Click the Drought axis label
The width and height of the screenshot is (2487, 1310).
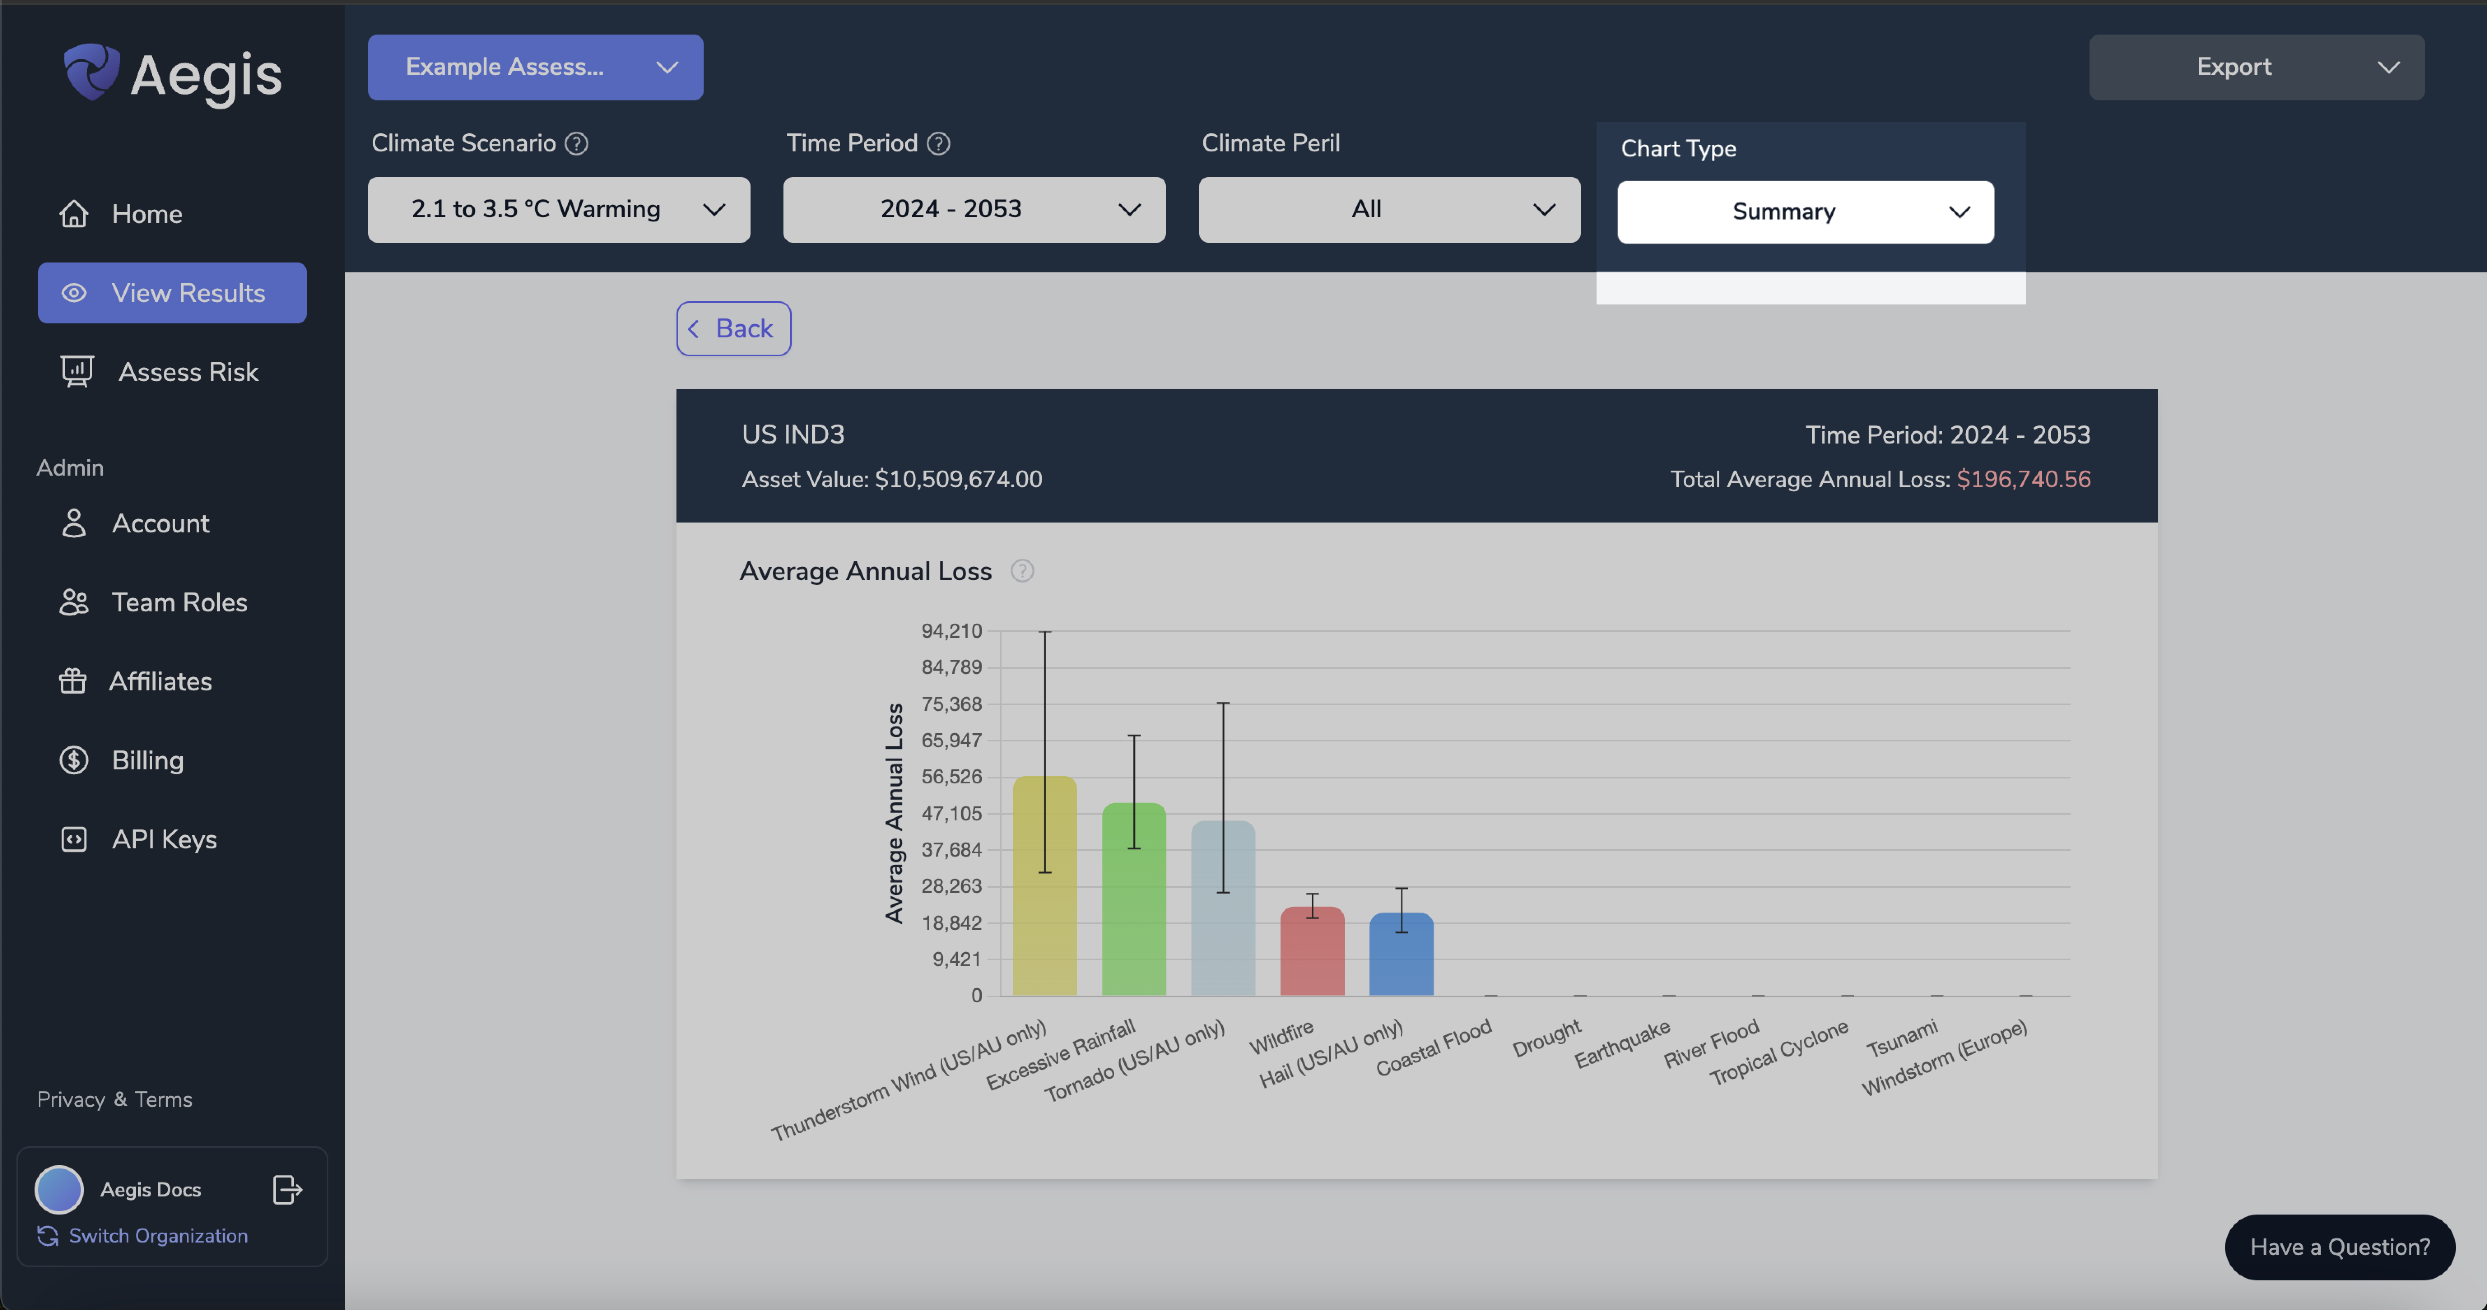pos(1547,1039)
